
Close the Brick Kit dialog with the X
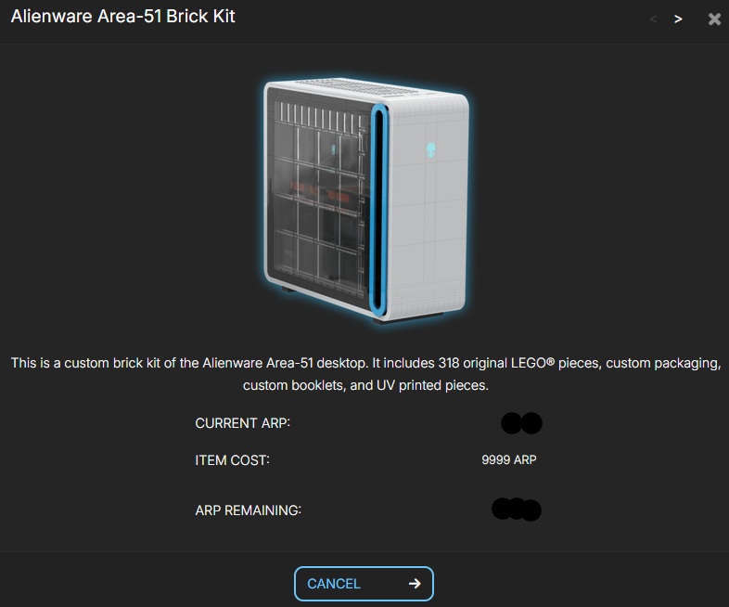pos(714,19)
